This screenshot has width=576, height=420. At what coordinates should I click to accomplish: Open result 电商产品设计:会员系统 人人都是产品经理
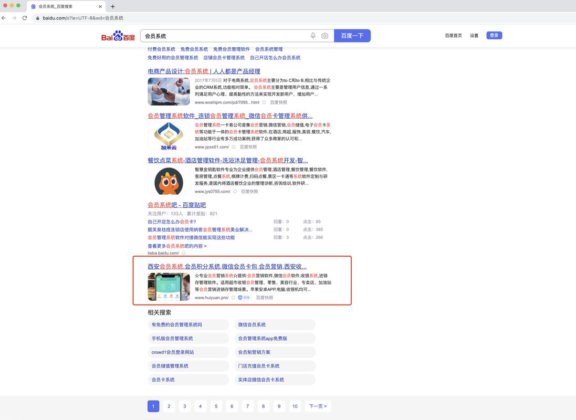(204, 71)
